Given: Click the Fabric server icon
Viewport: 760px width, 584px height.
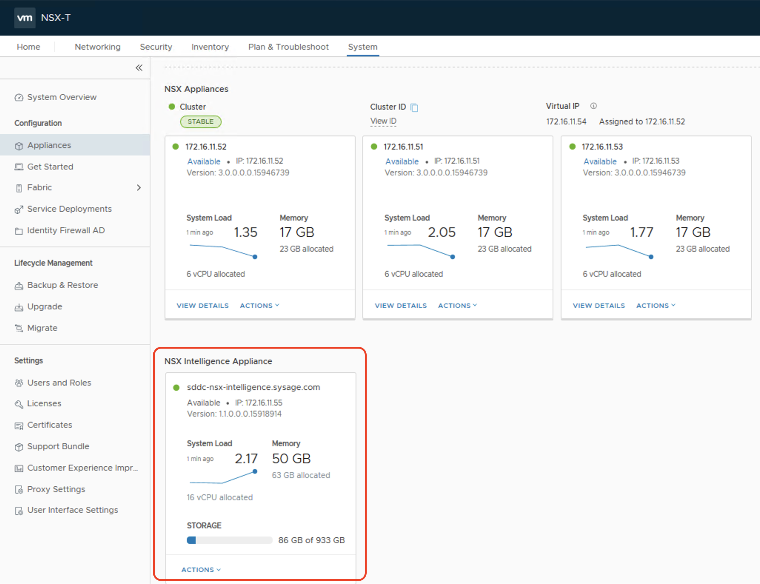Looking at the screenshot, I should tap(19, 188).
